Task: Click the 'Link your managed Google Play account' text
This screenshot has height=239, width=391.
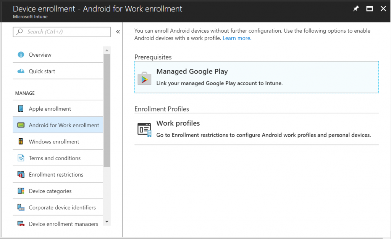Action: pos(220,83)
